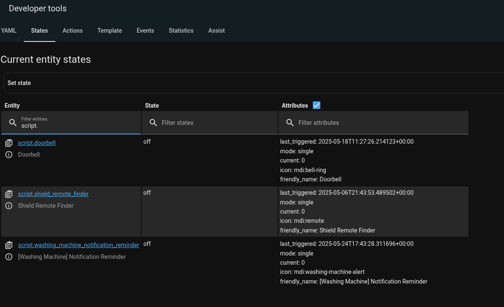Click the off state of script.doorbell
This screenshot has width=504, height=307.
pos(147,142)
